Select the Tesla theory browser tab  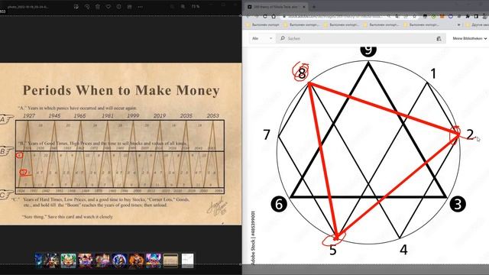pos(276,7)
